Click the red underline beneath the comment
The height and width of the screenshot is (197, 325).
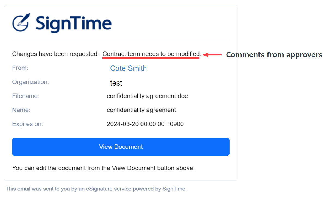click(x=151, y=58)
